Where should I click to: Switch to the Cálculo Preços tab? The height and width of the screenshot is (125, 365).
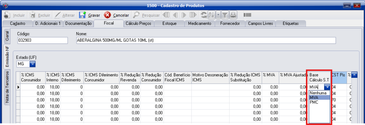(x=139, y=23)
